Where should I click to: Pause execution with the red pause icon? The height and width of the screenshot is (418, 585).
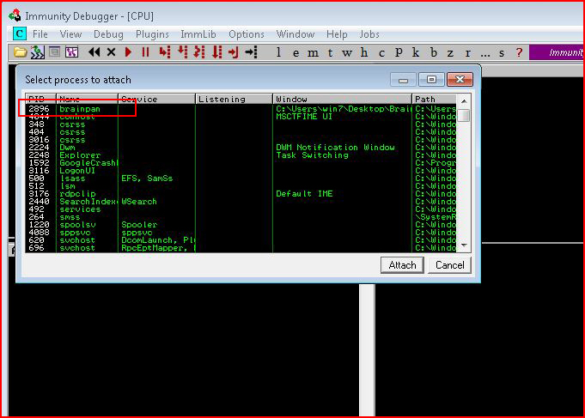(x=145, y=52)
